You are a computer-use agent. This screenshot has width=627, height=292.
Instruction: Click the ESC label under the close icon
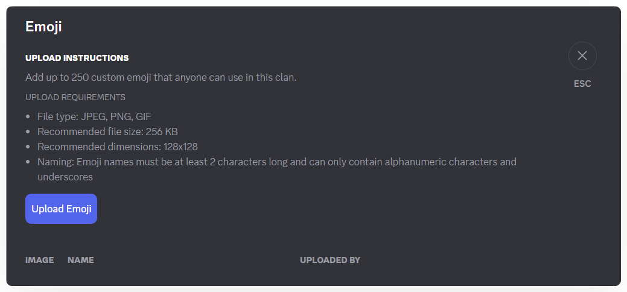pyautogui.click(x=582, y=84)
